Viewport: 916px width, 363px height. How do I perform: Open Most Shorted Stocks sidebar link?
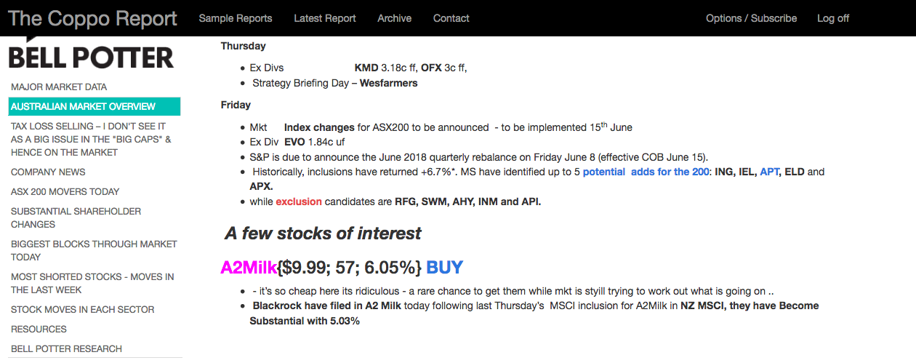pos(92,283)
